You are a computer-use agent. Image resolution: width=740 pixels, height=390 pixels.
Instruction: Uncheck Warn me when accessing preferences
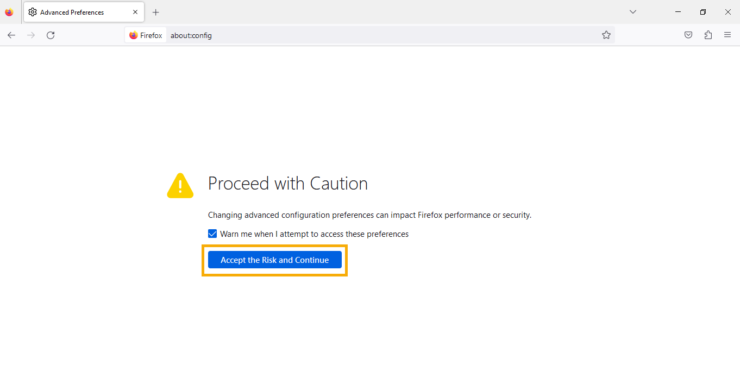pyautogui.click(x=212, y=234)
